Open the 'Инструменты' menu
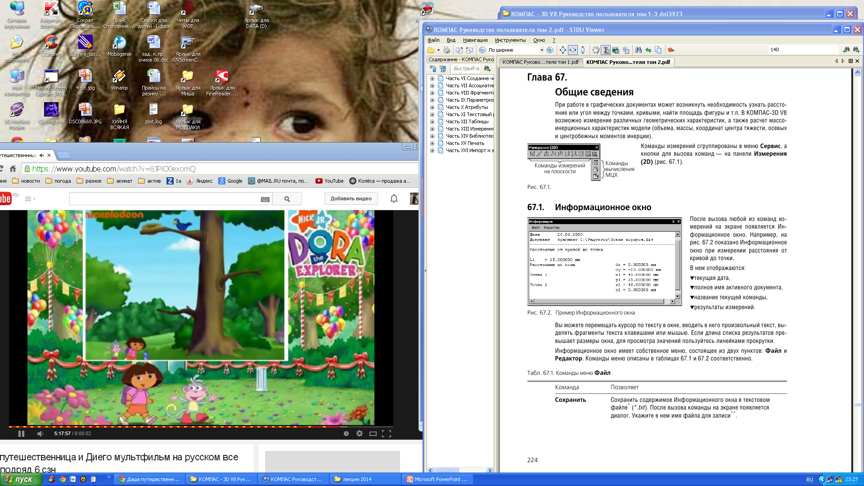Screen dimensions: 864x486 click(510, 40)
